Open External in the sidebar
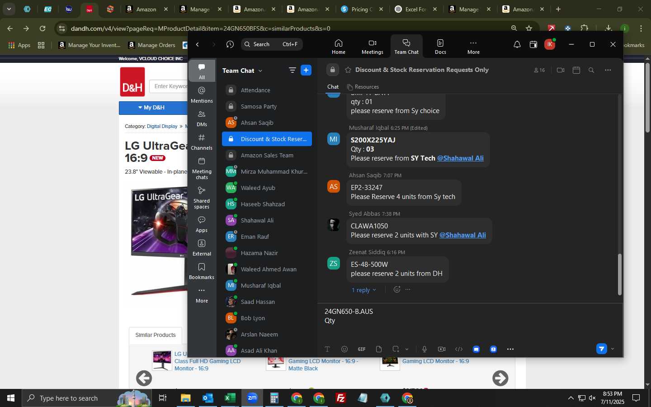This screenshot has height=407, width=651. point(202,248)
